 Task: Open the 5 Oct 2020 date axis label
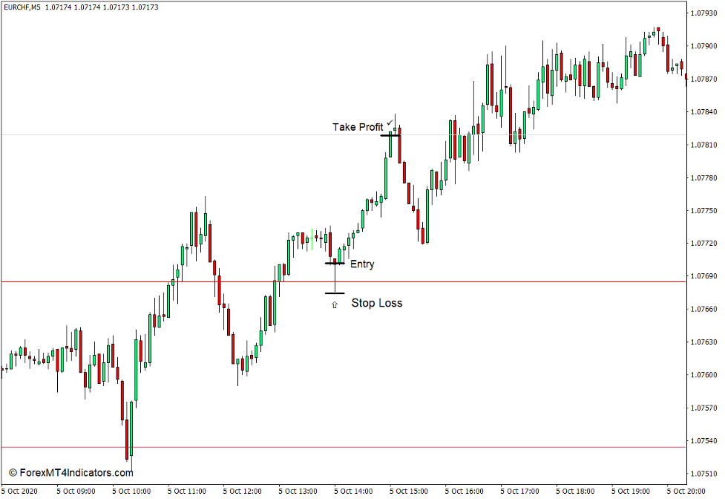point(19,490)
